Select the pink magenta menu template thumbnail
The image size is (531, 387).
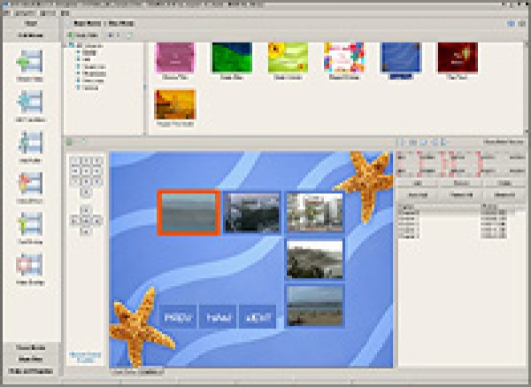pyautogui.click(x=175, y=58)
